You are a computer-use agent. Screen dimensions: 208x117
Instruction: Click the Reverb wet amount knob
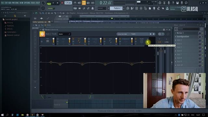pyautogui.click(x=147, y=42)
